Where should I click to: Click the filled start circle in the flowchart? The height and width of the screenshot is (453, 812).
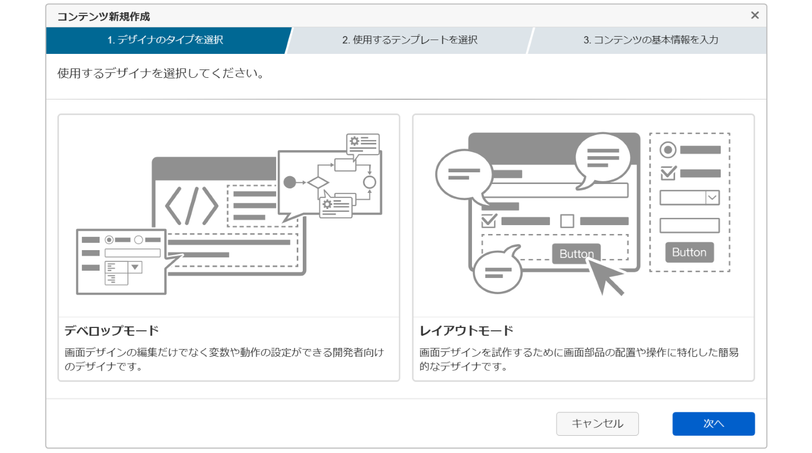(290, 182)
